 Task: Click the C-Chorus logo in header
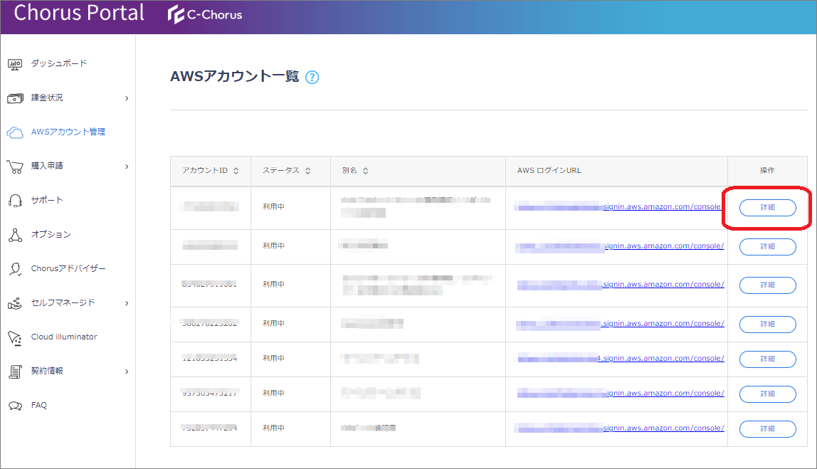tap(206, 15)
